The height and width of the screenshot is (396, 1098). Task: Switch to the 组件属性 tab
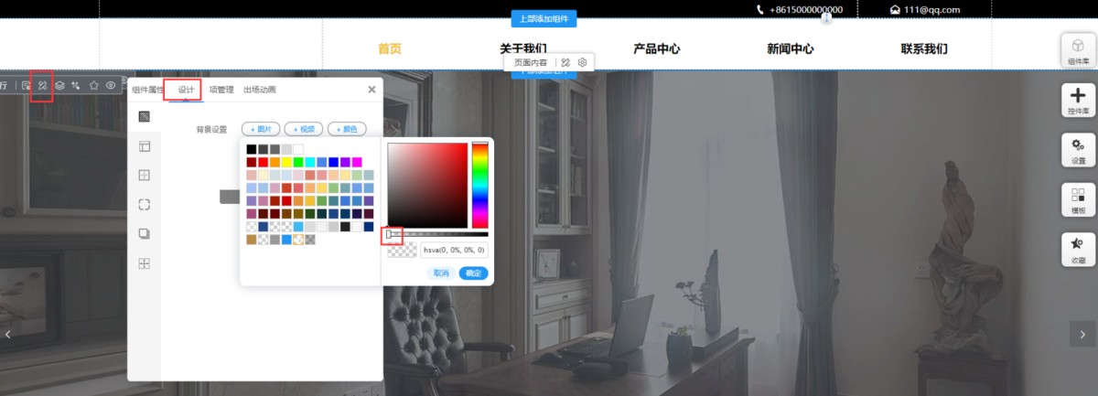147,90
